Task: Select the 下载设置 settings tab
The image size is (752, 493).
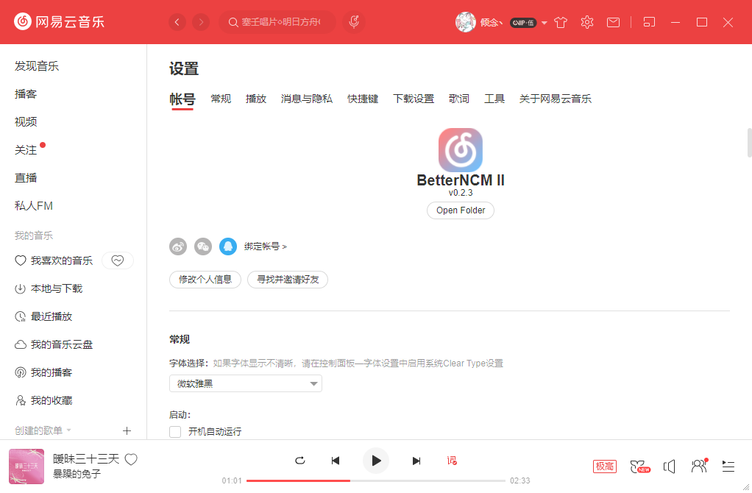Action: [414, 99]
